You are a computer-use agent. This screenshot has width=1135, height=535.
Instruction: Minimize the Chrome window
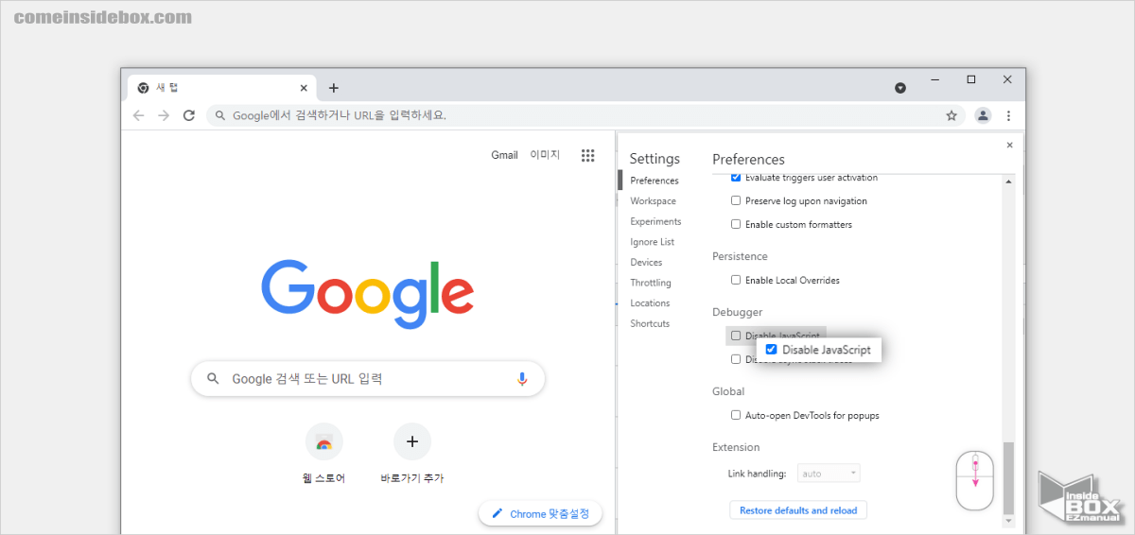[934, 80]
